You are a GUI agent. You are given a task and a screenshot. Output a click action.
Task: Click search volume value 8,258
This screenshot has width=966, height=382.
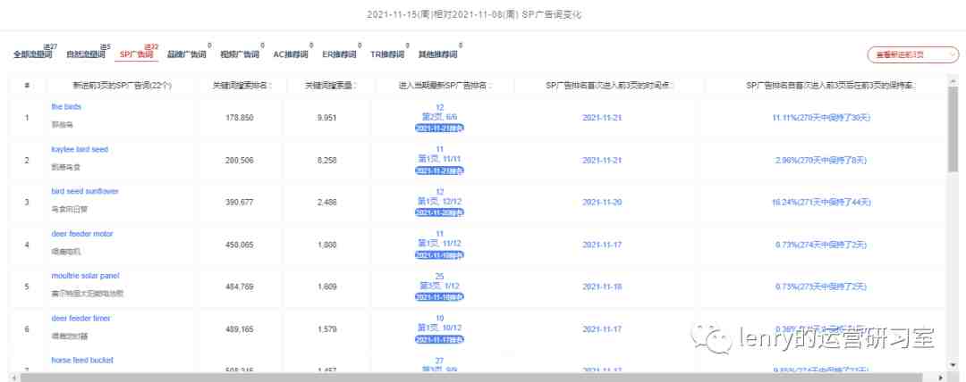click(327, 160)
